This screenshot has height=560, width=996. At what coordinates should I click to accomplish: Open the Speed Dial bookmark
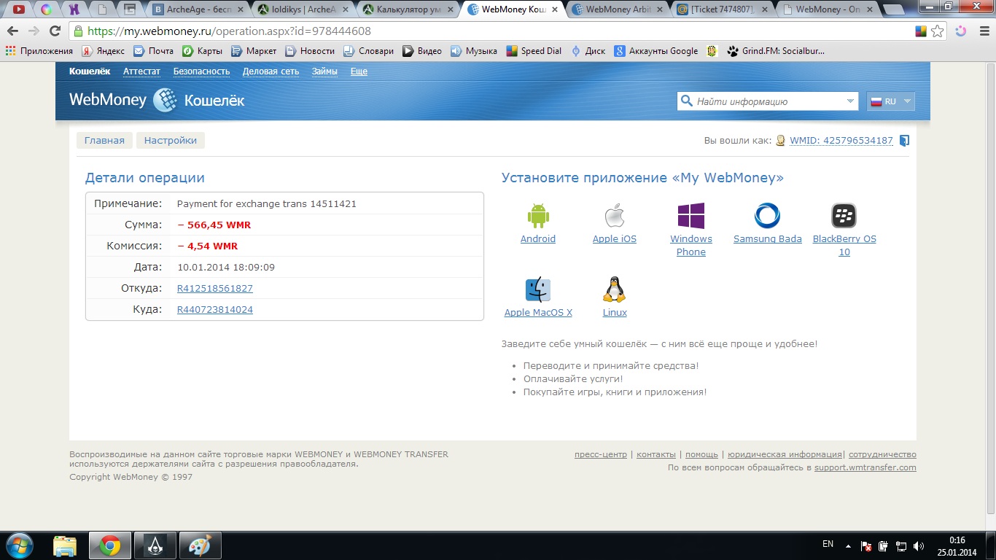click(534, 51)
